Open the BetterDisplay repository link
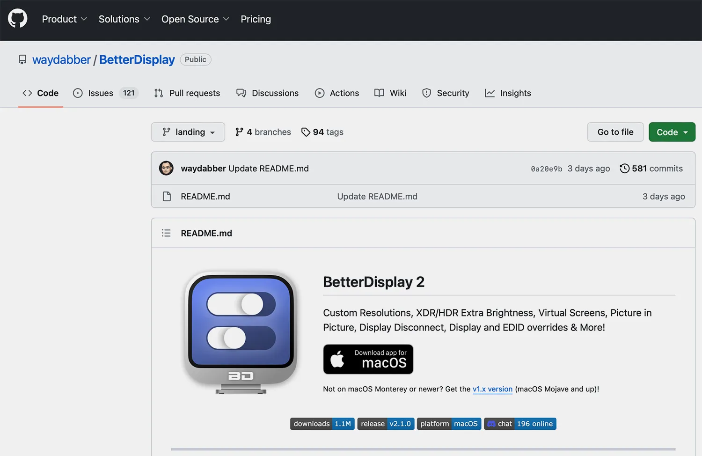Viewport: 702px width, 456px height. 137,60
